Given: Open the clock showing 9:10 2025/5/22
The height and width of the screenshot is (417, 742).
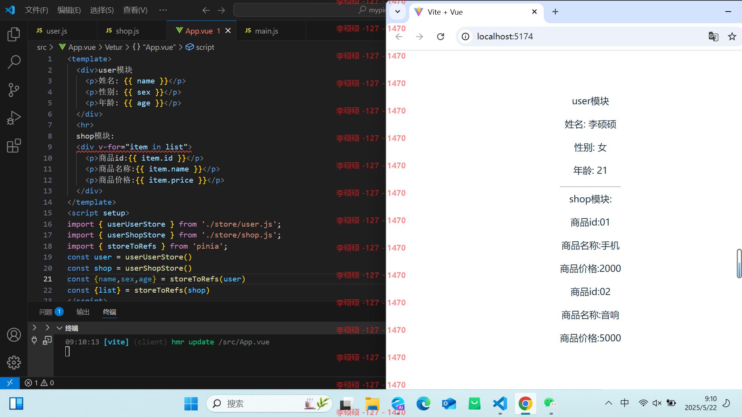Looking at the screenshot, I should pos(701,403).
